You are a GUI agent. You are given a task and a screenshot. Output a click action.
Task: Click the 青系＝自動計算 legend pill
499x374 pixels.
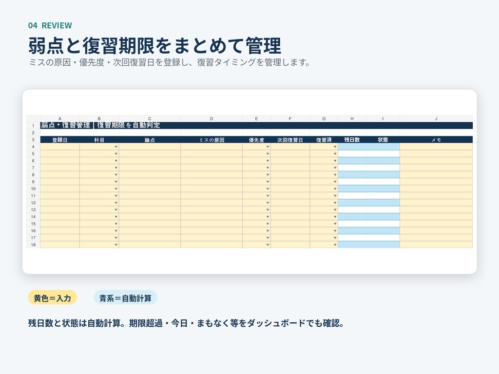click(x=125, y=298)
